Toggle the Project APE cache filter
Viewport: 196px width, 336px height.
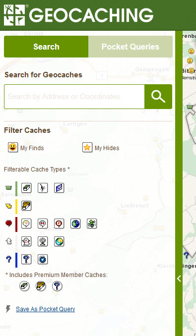[x=43, y=188]
